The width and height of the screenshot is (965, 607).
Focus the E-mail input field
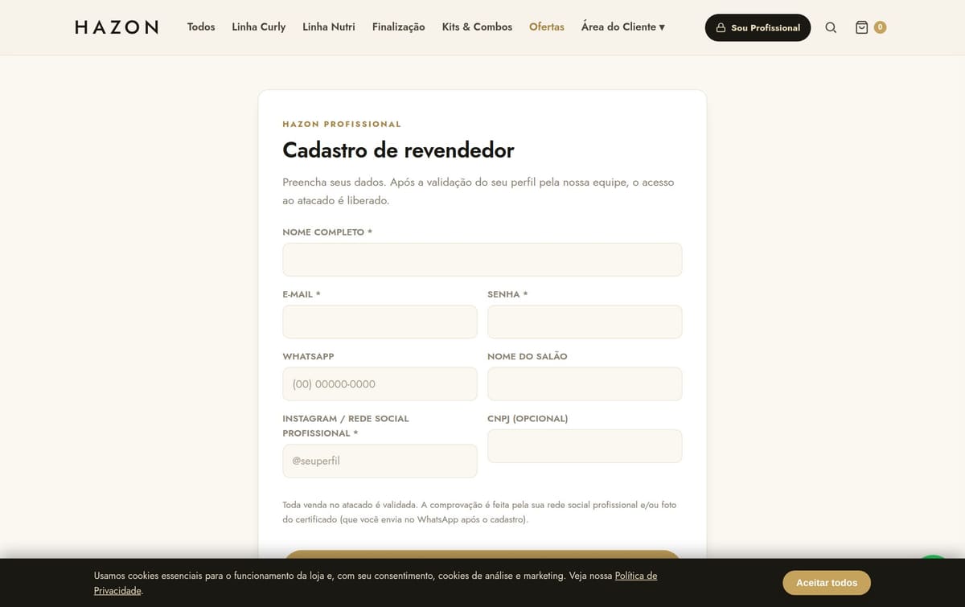380,322
